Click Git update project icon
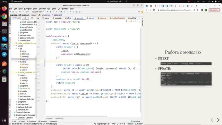 point(65,12)
